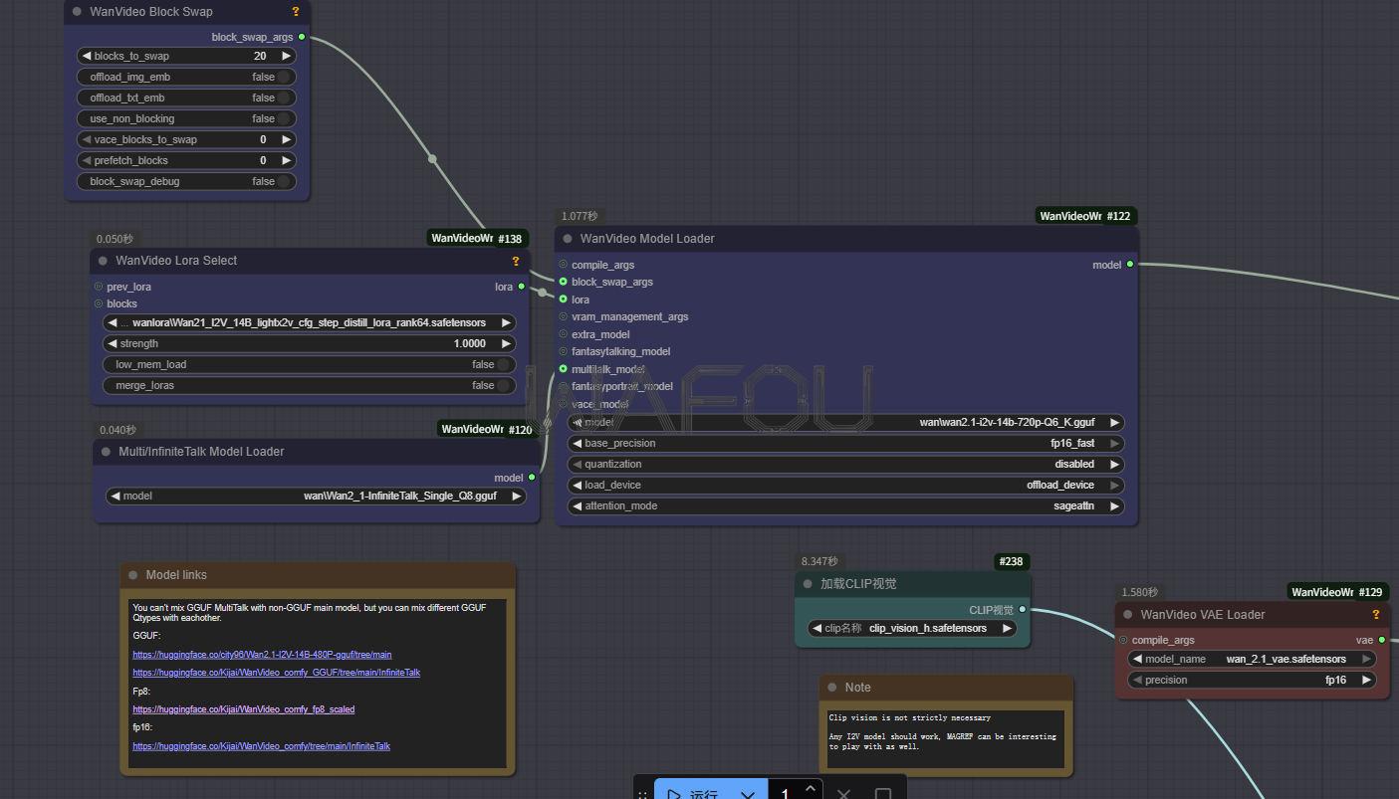Click the block_swap_args output connector dot
Screen dimensions: 1399x799
point(302,37)
